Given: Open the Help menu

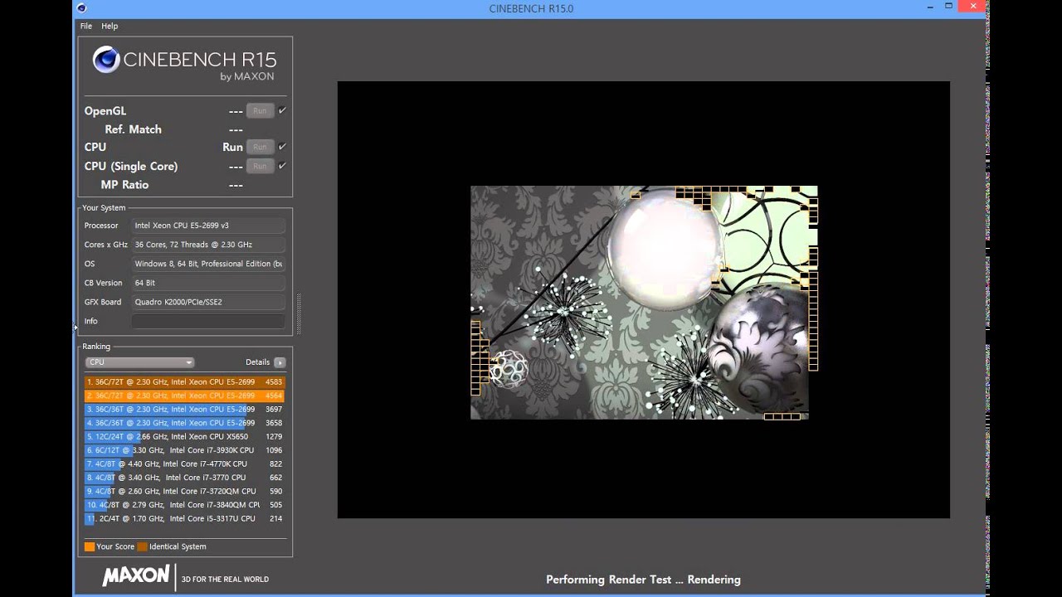Looking at the screenshot, I should point(110,26).
